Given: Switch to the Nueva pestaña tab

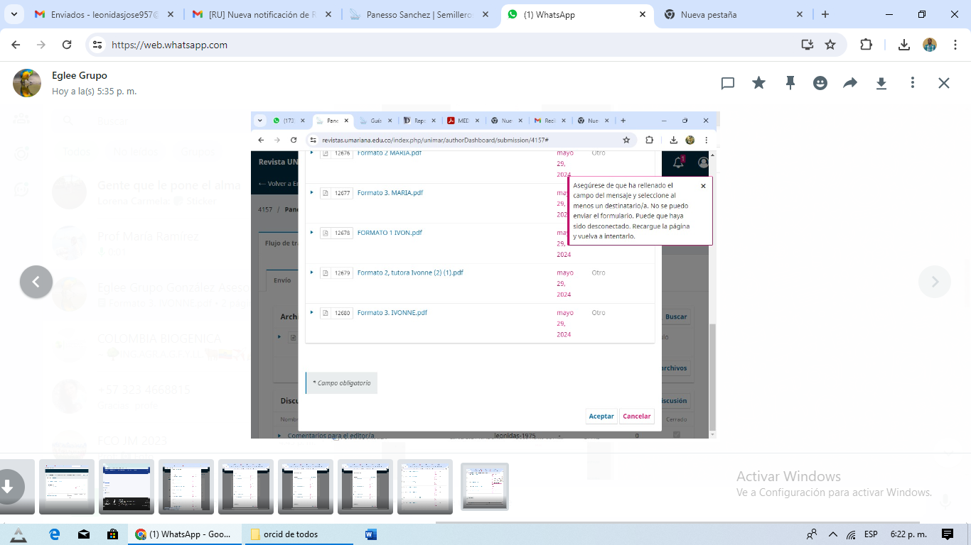Looking at the screenshot, I should (732, 14).
